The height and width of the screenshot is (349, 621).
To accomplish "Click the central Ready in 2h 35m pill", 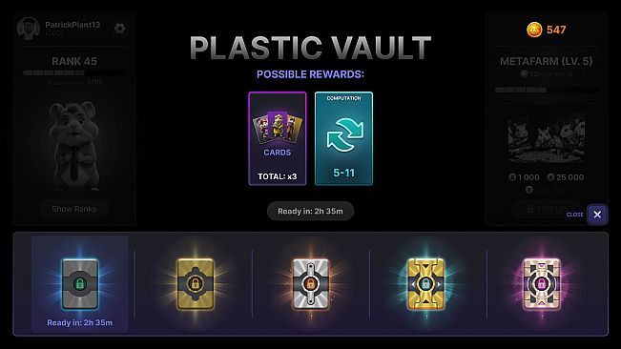I will (x=310, y=212).
